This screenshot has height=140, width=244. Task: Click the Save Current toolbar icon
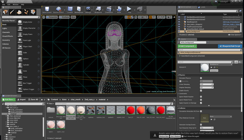(47, 9)
